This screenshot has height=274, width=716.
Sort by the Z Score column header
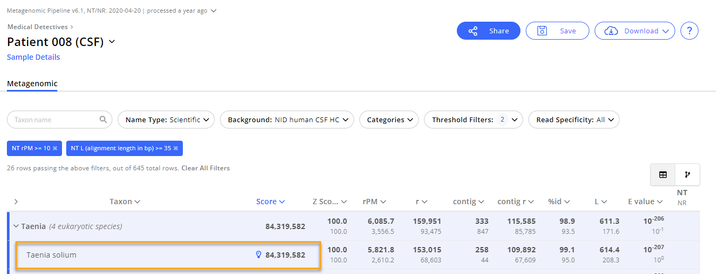pyautogui.click(x=330, y=202)
